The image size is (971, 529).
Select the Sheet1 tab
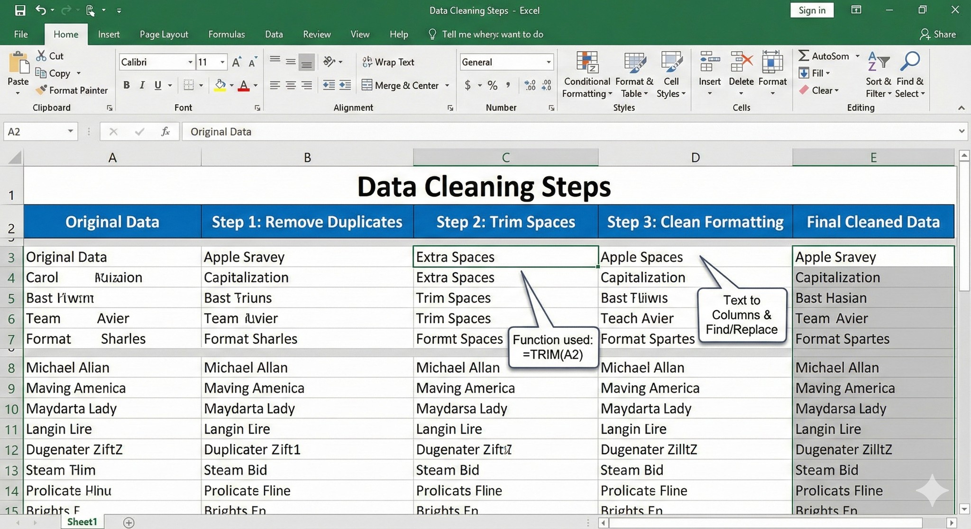82,522
